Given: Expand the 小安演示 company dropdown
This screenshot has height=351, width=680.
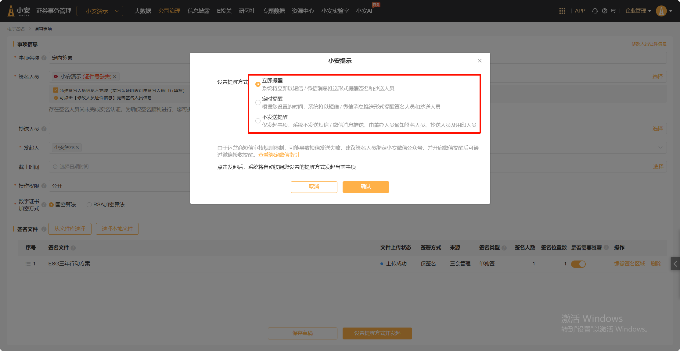Looking at the screenshot, I should [x=100, y=11].
